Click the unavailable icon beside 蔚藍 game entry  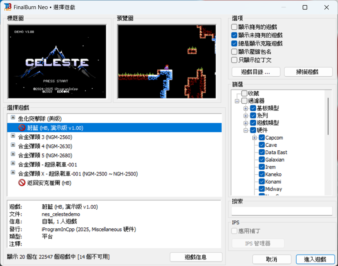pyautogui.click(x=22, y=128)
